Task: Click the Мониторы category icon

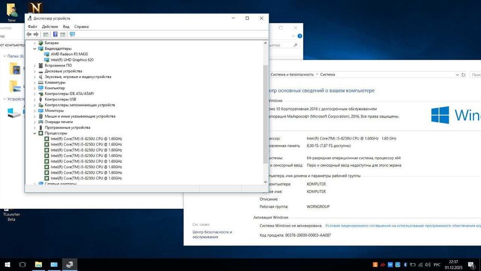Action: [40, 111]
